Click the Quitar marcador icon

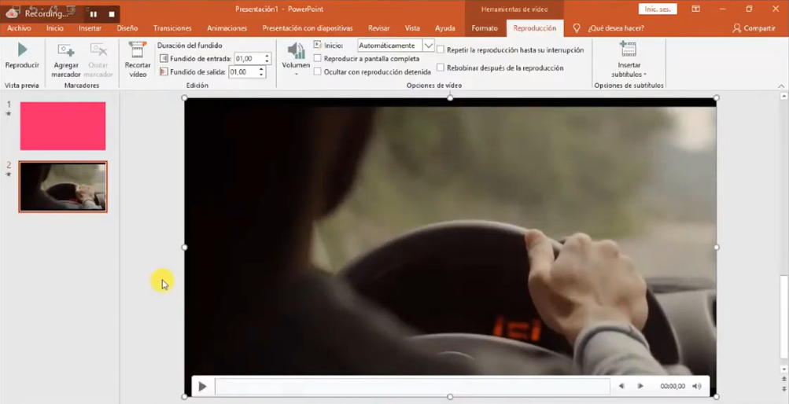coord(98,50)
